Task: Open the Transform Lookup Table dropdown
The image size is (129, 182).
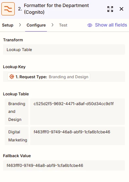Action: (64, 50)
